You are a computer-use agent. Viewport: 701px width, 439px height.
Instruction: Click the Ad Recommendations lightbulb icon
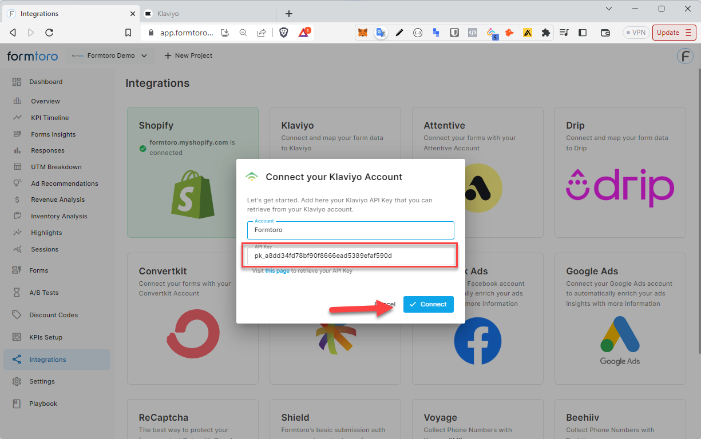18,183
